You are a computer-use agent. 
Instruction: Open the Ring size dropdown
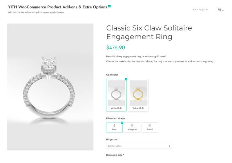pyautogui.click(x=139, y=146)
